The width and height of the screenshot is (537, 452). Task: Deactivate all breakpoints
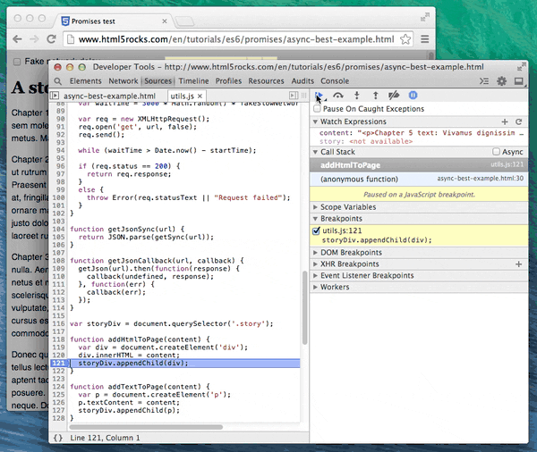(x=394, y=95)
